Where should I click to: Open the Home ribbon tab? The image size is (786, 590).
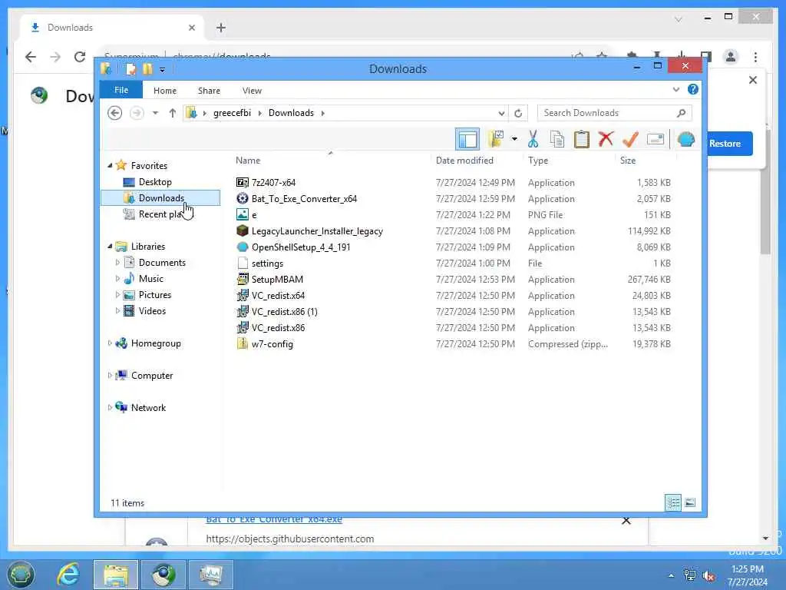point(165,91)
